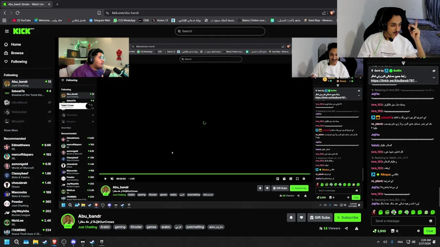Open the mercoffdaperc recommended channel
Image resolution: width=440 pixels, height=247 pixels.
pyautogui.click(x=27, y=156)
